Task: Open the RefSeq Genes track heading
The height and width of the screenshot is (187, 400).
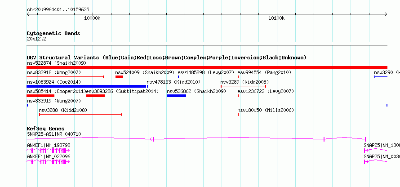Action: click(x=45, y=129)
